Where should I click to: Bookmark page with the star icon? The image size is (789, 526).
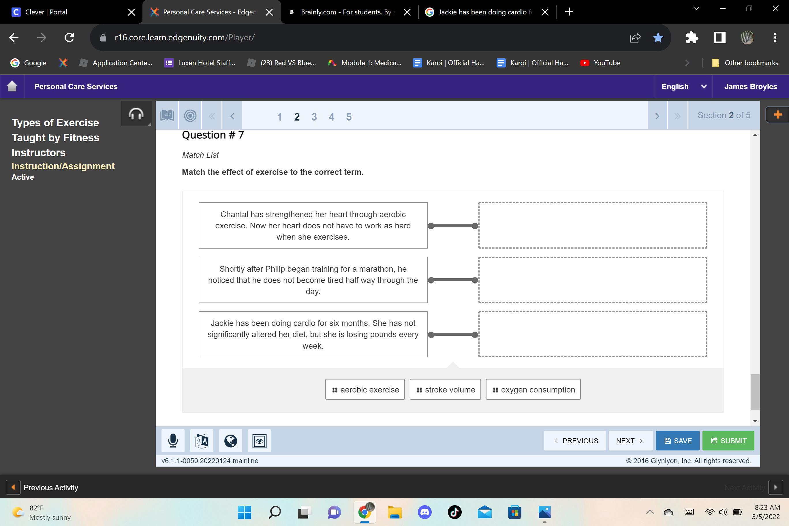click(658, 37)
